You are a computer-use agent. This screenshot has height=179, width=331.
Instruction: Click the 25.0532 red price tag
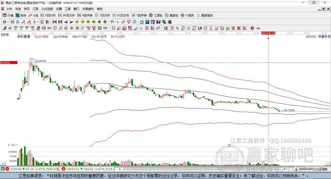coord(9,62)
